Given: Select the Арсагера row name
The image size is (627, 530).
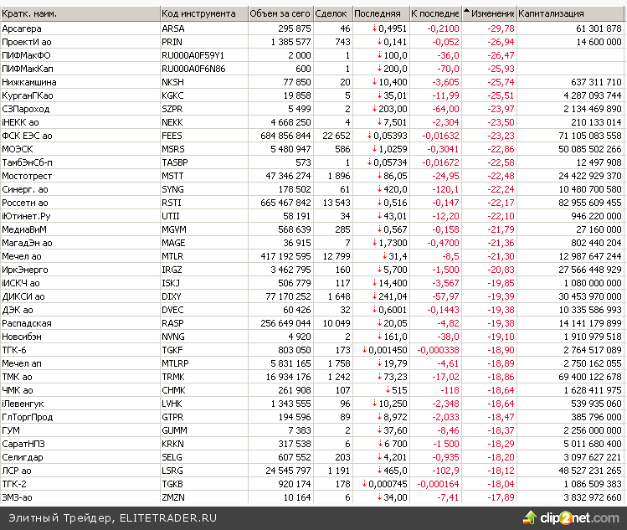Looking at the screenshot, I should point(22,28).
